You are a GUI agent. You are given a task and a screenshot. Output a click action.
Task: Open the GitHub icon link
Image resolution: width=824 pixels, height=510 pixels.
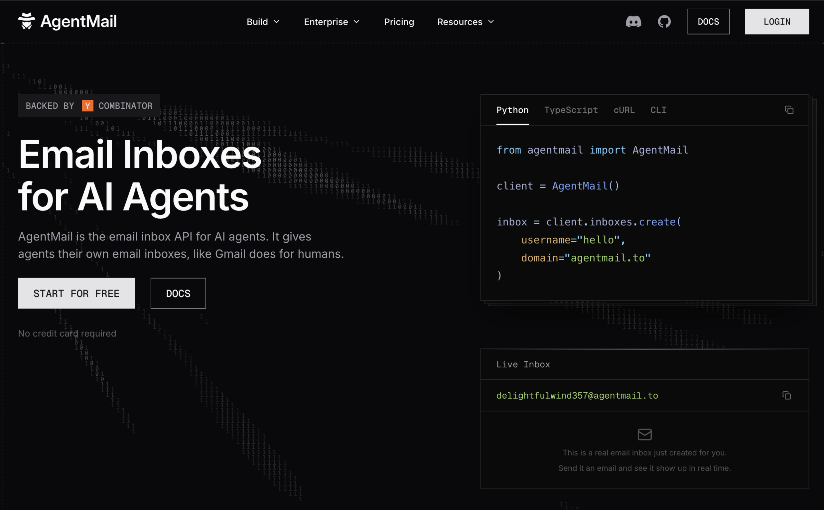[664, 22]
